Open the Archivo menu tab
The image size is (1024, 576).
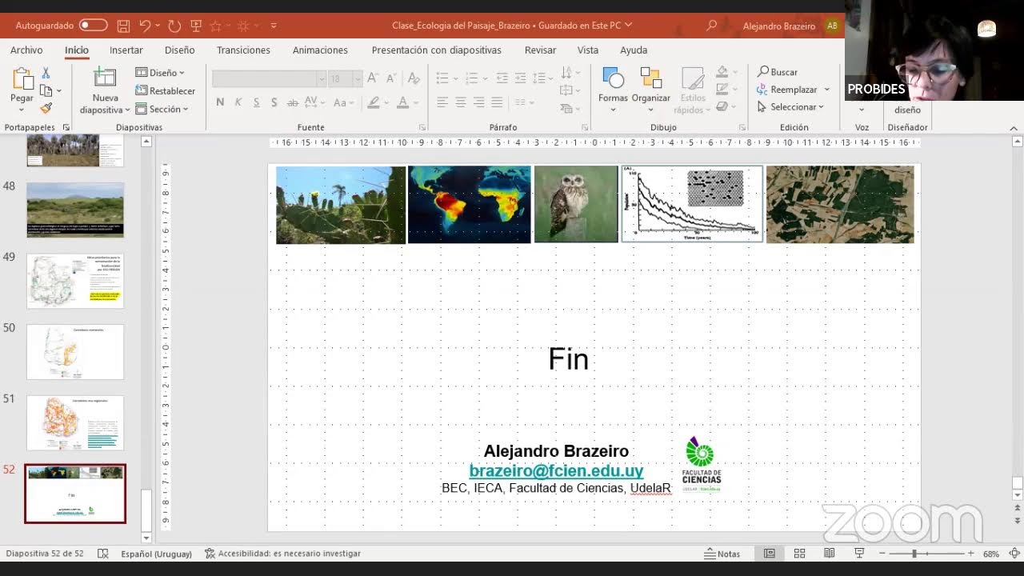pos(26,50)
